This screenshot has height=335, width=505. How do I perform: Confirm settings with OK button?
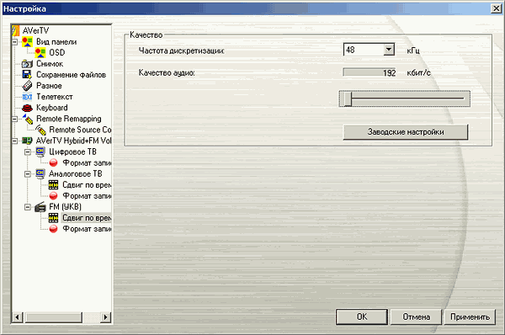click(x=362, y=317)
